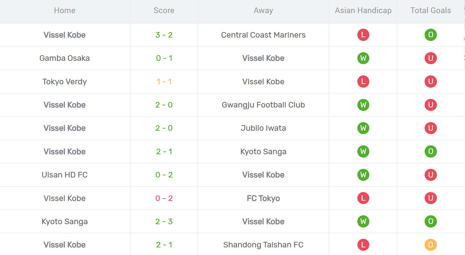Click green W badge in Gwangju Football Club row

pos(363,105)
